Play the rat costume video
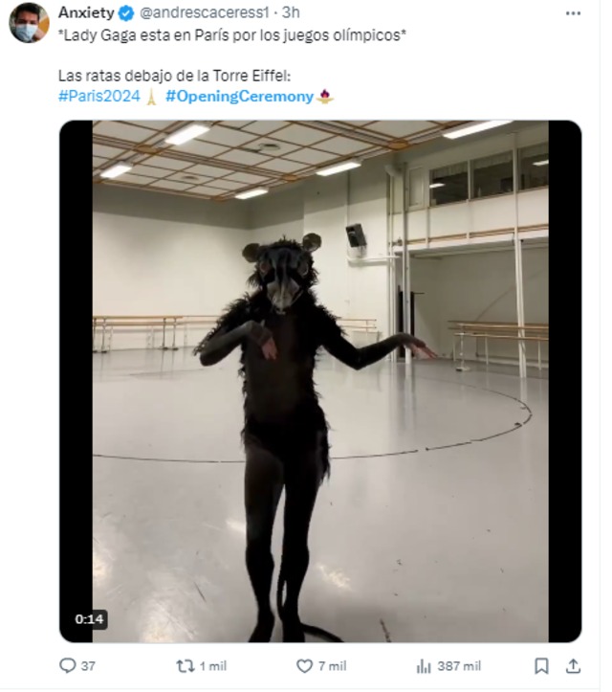 320,381
